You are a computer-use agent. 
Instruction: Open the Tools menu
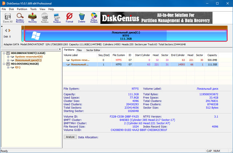pos(33,9)
